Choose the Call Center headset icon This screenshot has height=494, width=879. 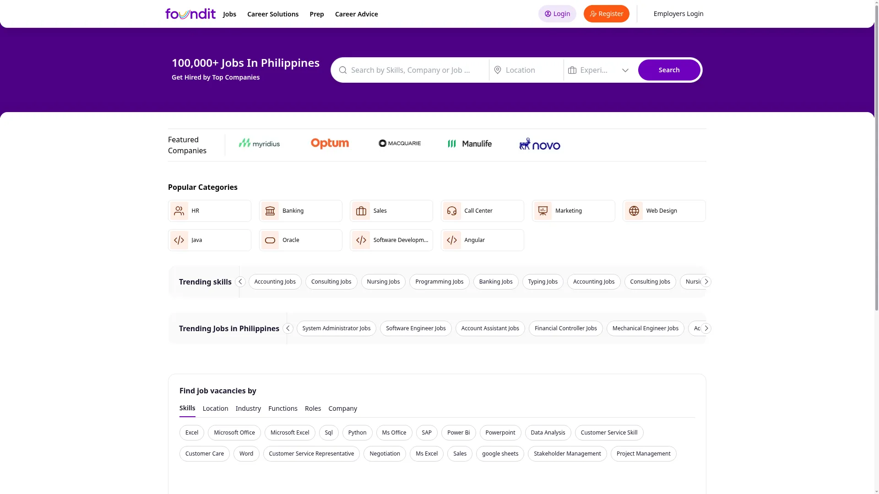click(452, 211)
